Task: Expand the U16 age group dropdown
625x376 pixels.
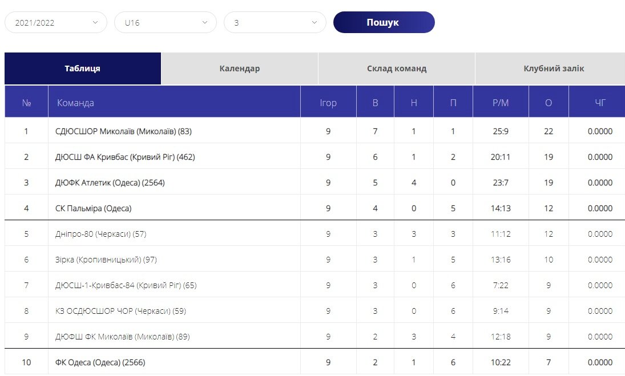Action: tap(165, 23)
